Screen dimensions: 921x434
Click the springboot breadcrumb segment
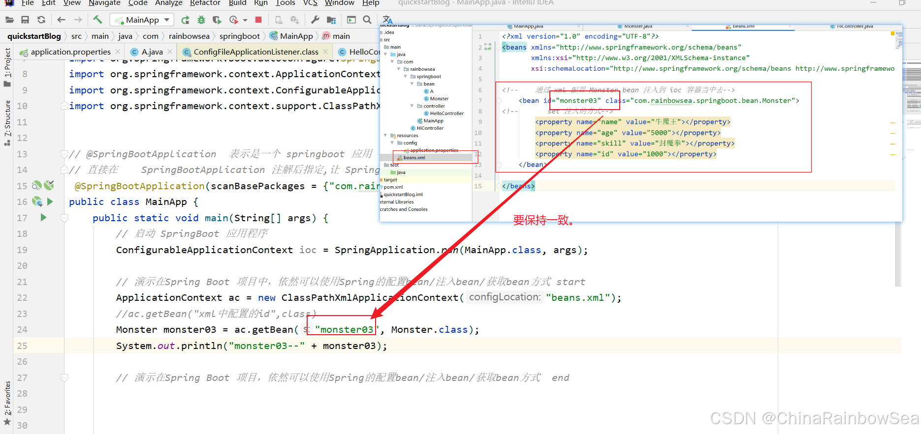239,36
